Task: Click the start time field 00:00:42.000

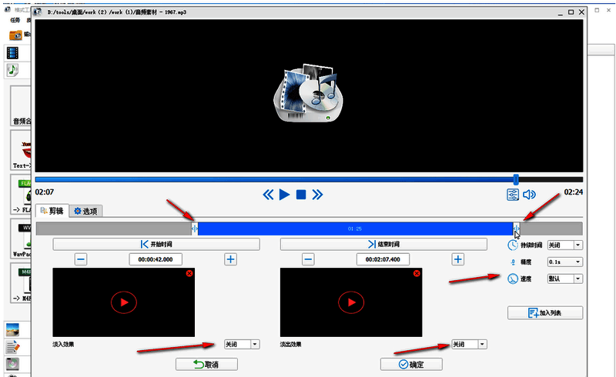Action: [x=157, y=259]
